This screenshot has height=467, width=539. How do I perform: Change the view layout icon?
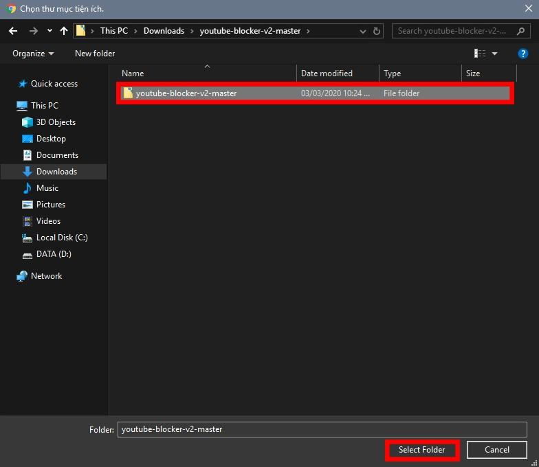(x=480, y=54)
